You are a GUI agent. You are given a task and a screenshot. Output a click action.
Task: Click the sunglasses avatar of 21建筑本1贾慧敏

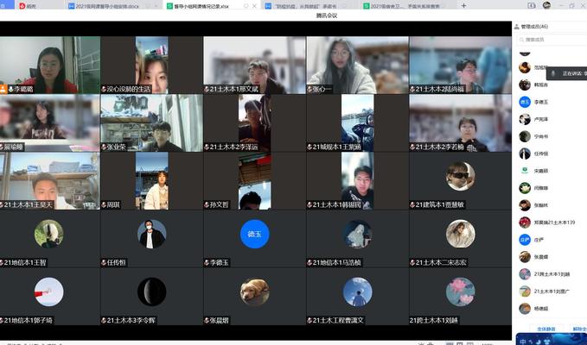[459, 176]
